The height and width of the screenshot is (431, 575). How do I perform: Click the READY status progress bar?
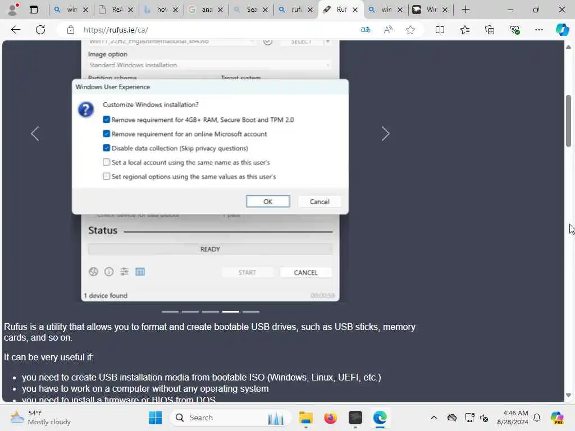point(210,249)
